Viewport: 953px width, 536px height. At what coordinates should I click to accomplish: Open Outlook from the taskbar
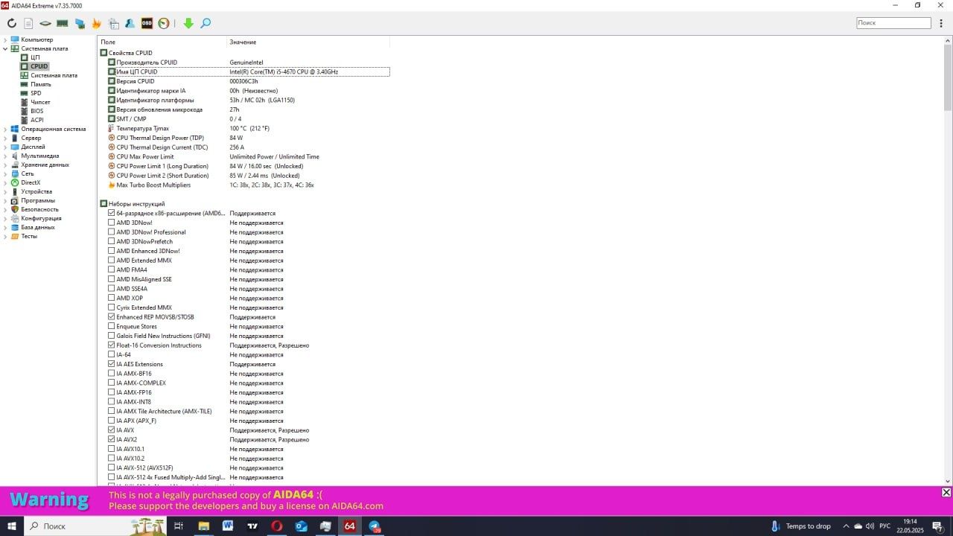301,526
